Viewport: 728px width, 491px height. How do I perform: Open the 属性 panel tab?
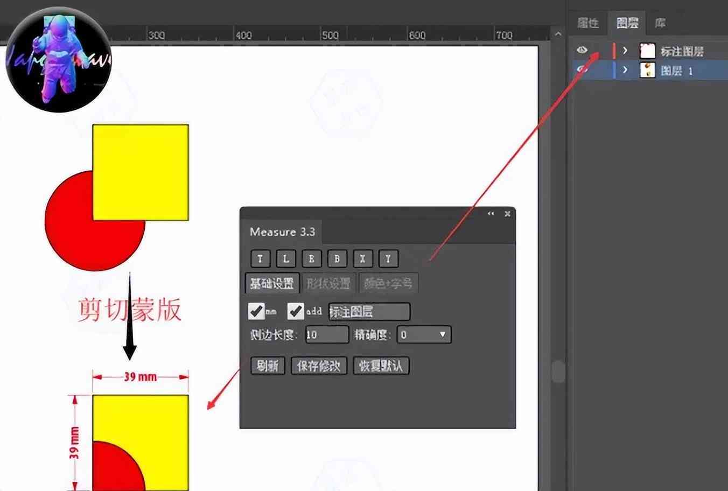(588, 23)
